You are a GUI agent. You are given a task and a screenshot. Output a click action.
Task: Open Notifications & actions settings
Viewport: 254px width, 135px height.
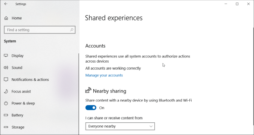[x=30, y=79]
